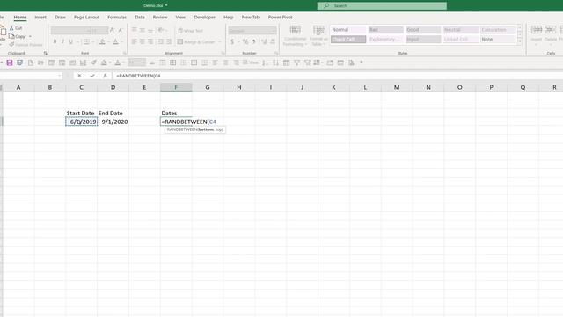Click the Search box in title bar
Viewport: 563px width, 317px height.
click(x=382, y=6)
